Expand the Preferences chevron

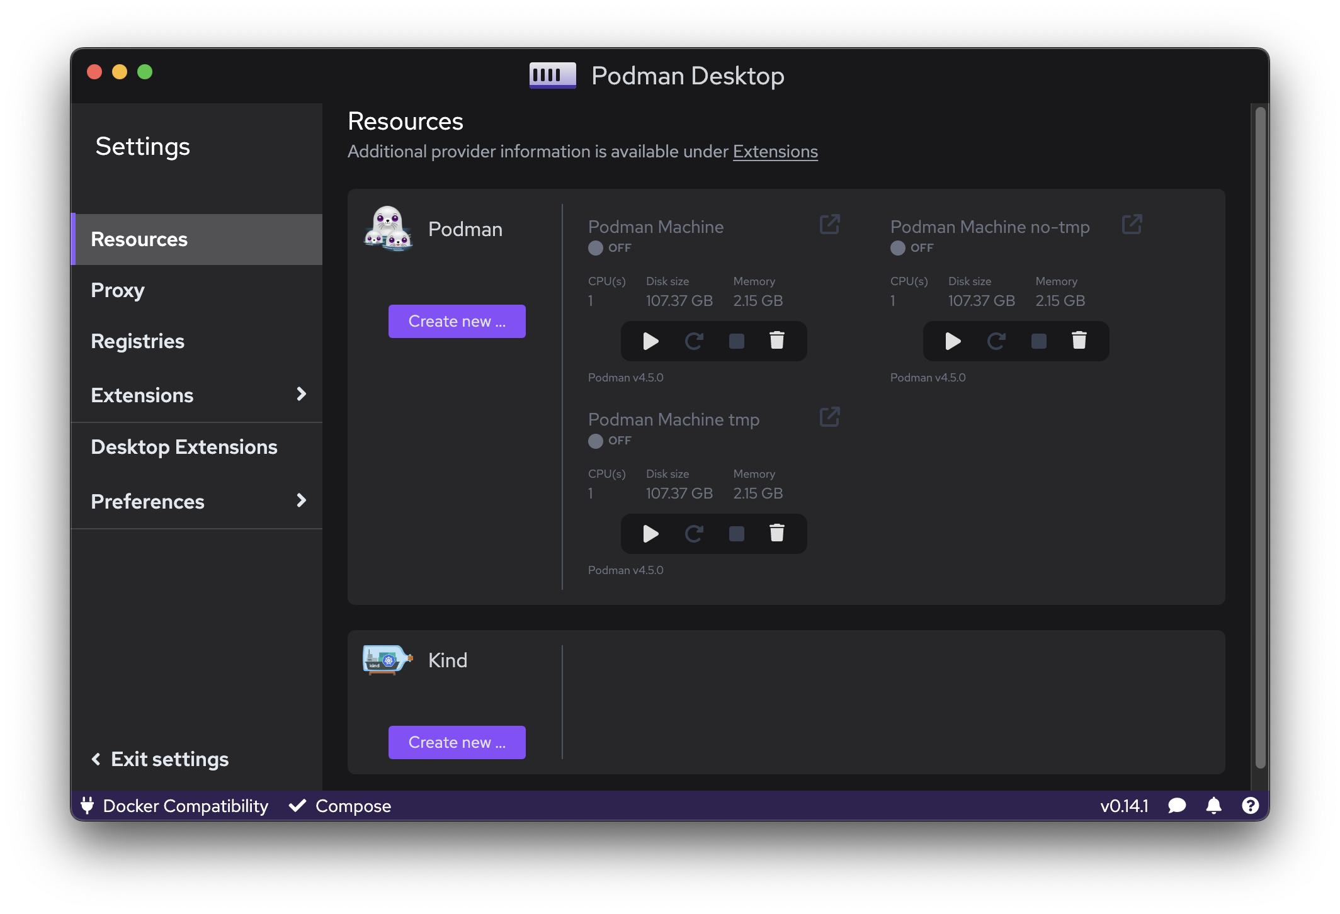click(301, 500)
